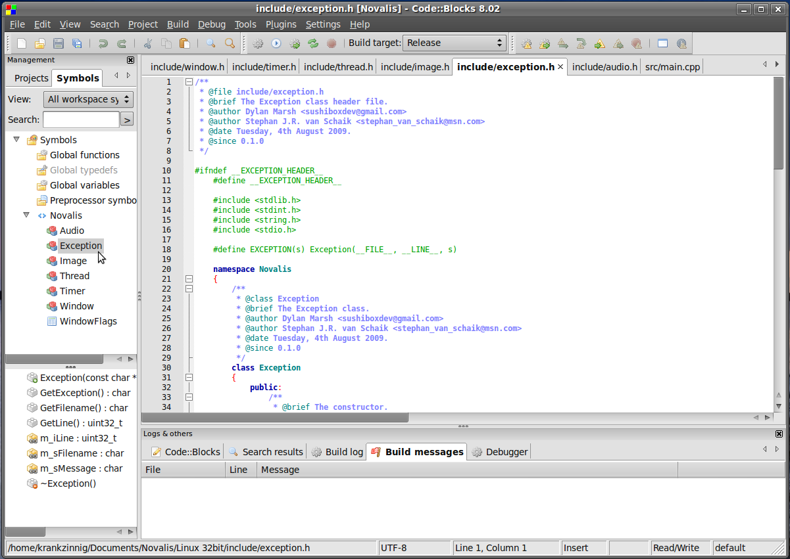The image size is (790, 559).
Task: Click the Paste toolbar icon
Action: (185, 43)
